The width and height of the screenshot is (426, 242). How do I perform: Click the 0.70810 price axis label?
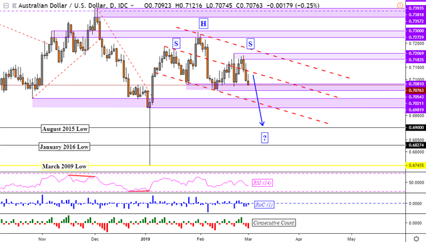coord(416,84)
